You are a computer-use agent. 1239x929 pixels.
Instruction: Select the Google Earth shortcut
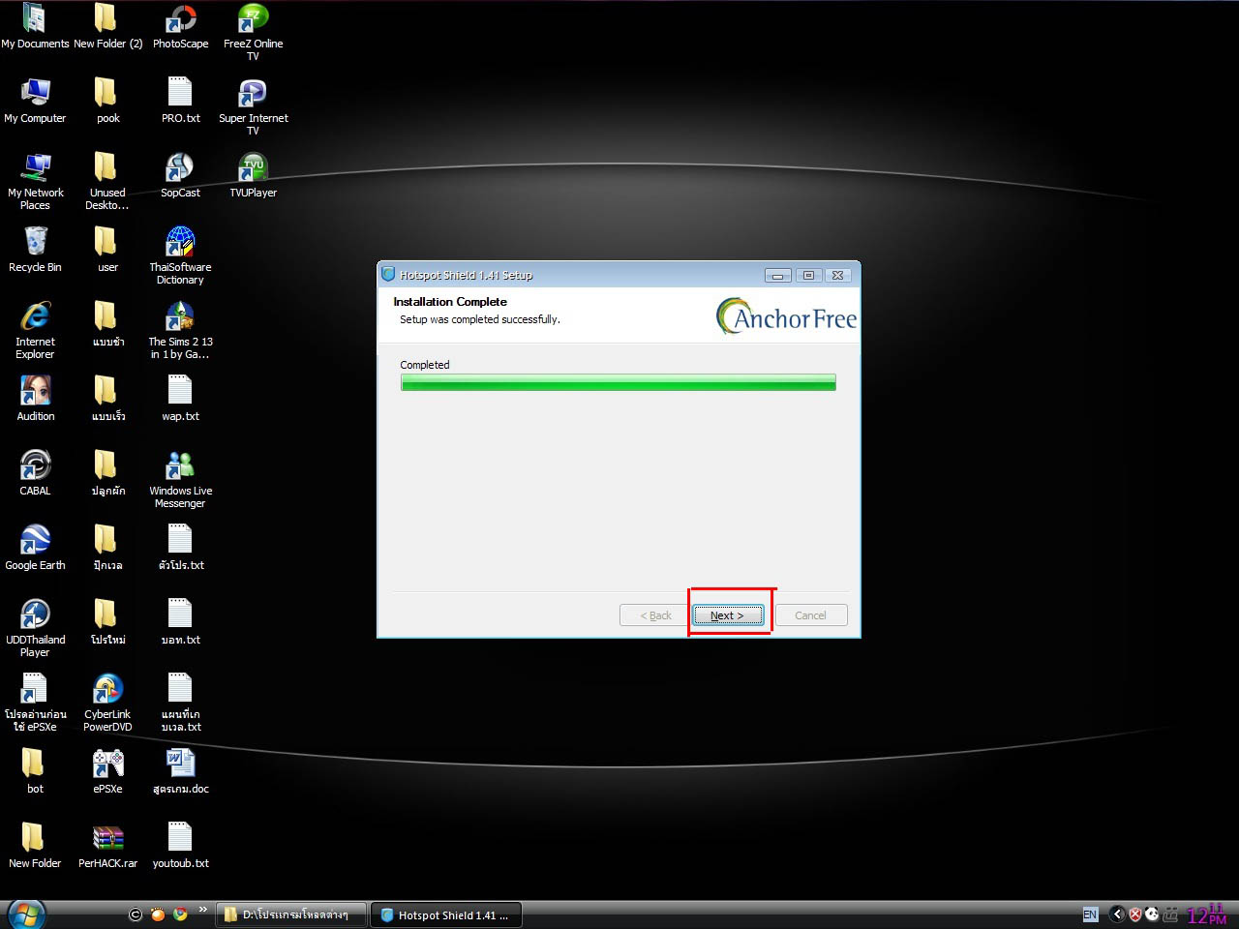35,548
